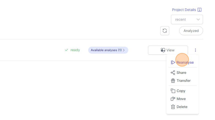Click the chevron arrow in the recent dropdown
Screen dimensions: 215x120
(x=198, y=19)
